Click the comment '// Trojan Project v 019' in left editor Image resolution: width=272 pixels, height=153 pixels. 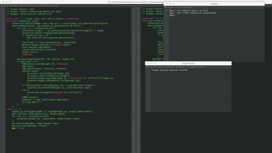coord(20,9)
